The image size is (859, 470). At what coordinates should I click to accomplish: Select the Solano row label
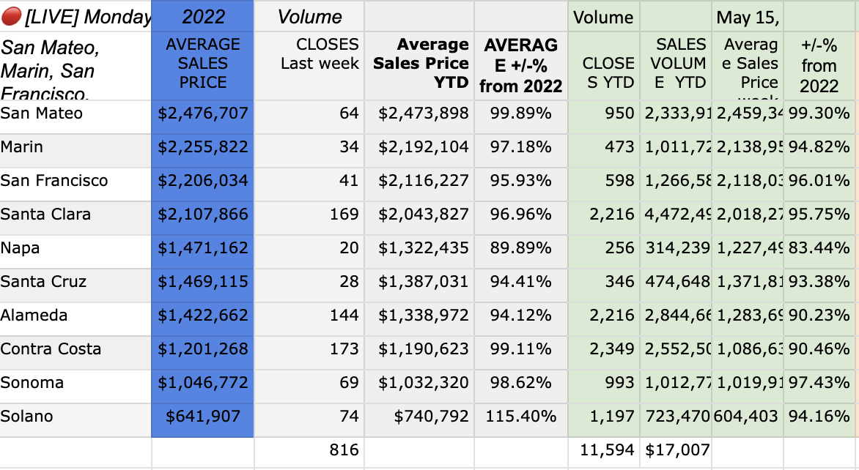pos(75,419)
